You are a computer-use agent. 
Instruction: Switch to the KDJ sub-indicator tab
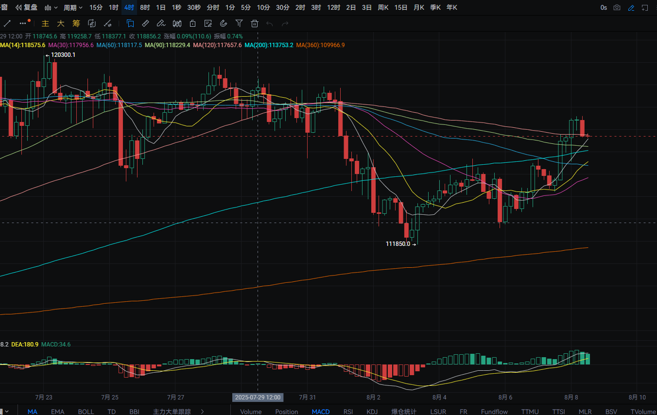point(372,411)
